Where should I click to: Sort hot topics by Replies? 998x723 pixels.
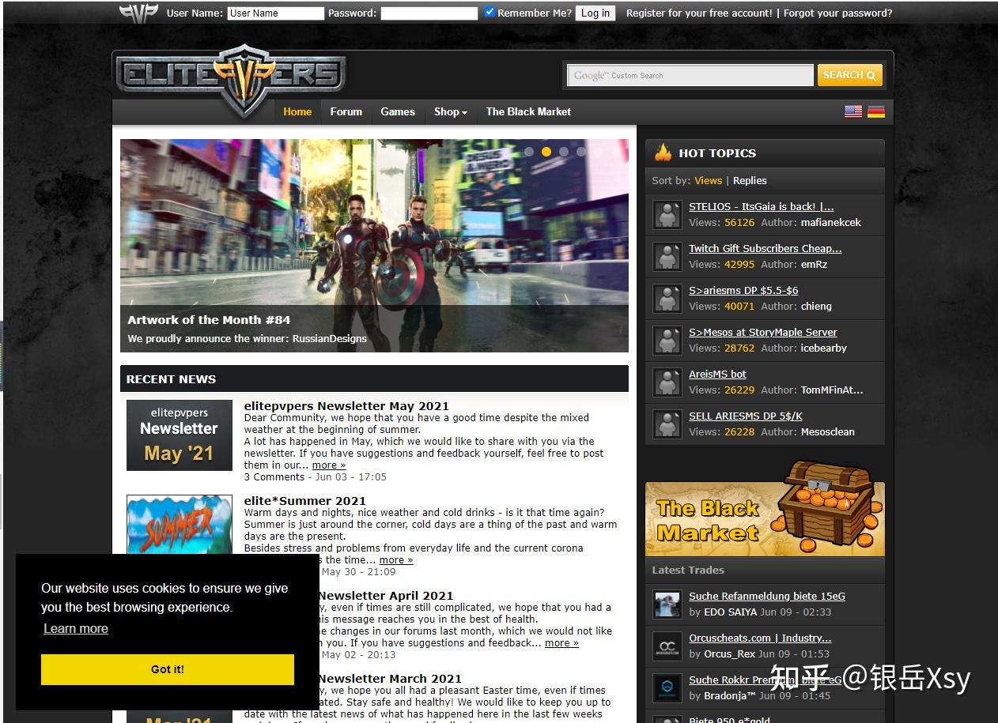click(x=749, y=180)
